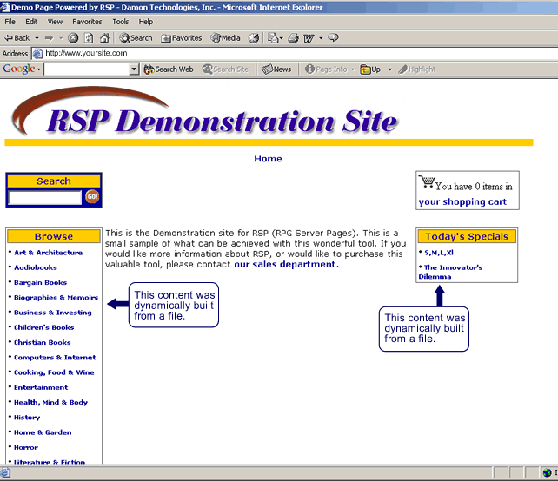The width and height of the screenshot is (558, 481).
Task: Open the Media toolbar button
Action: coord(225,37)
